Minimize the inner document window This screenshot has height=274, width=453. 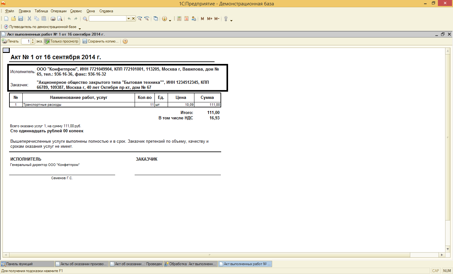[x=437, y=34]
